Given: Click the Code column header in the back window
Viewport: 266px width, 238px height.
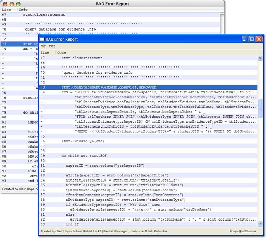Looking at the screenshot, I should click(x=23, y=9).
